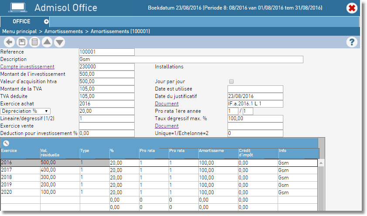Click empty Date est utilisée field
367x216 pixels.
click(x=255, y=89)
